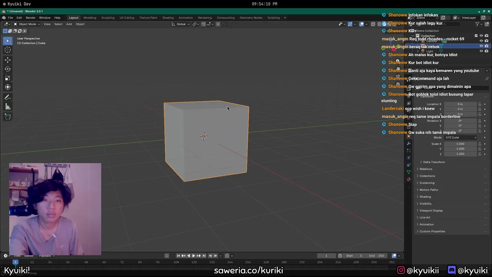Open the XYZ Euler rotation mode dropdown
Screen dimensions: 492x277
pyautogui.click(x=460, y=138)
